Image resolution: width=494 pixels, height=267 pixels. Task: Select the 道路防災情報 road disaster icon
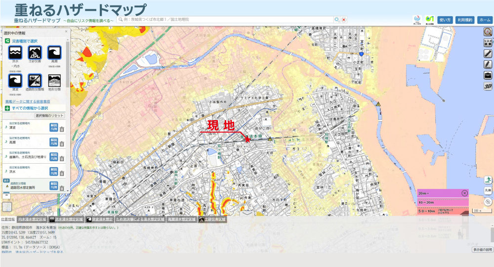click(35, 81)
